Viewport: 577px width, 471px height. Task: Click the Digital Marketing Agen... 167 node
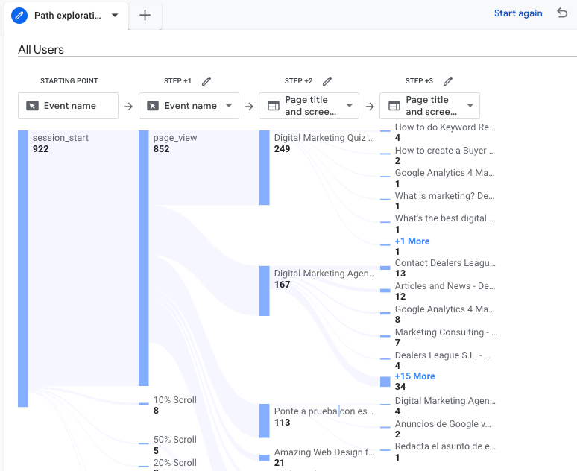click(x=264, y=291)
